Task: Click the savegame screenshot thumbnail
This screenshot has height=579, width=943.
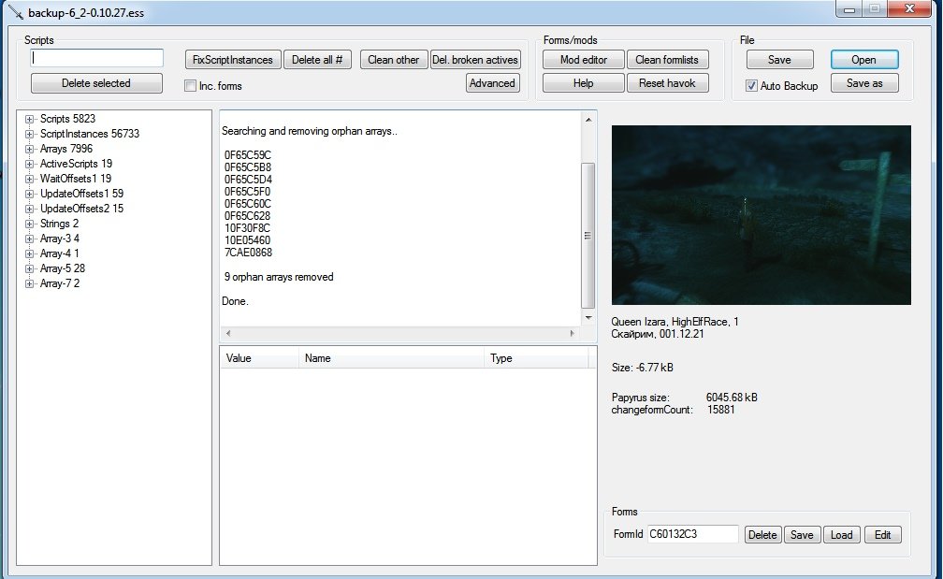Action: click(x=761, y=215)
